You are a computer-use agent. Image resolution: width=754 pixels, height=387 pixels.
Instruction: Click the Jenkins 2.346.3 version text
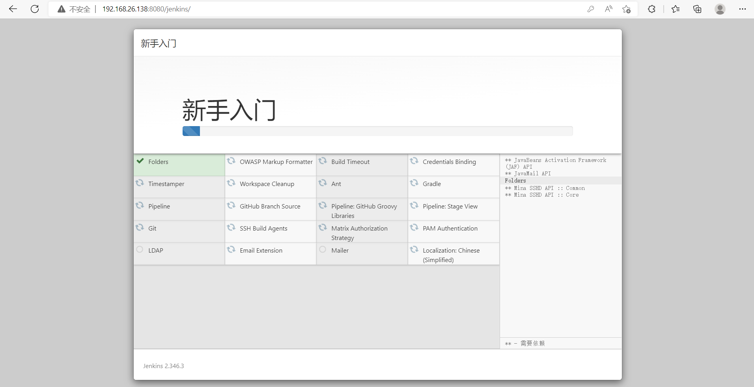coord(163,366)
